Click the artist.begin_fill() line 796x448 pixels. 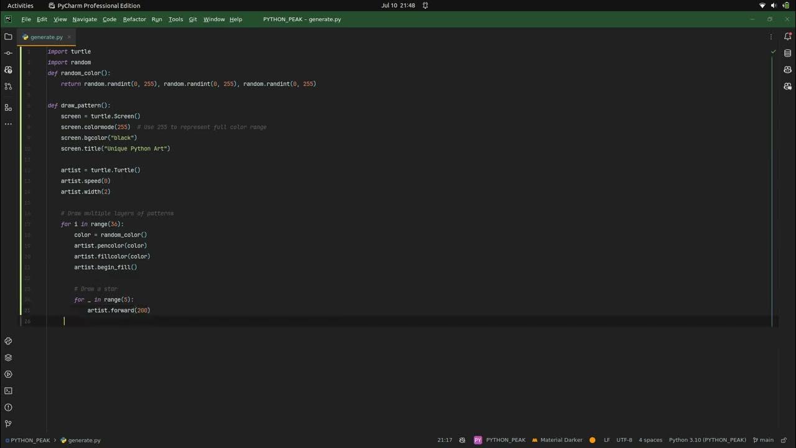tap(106, 268)
